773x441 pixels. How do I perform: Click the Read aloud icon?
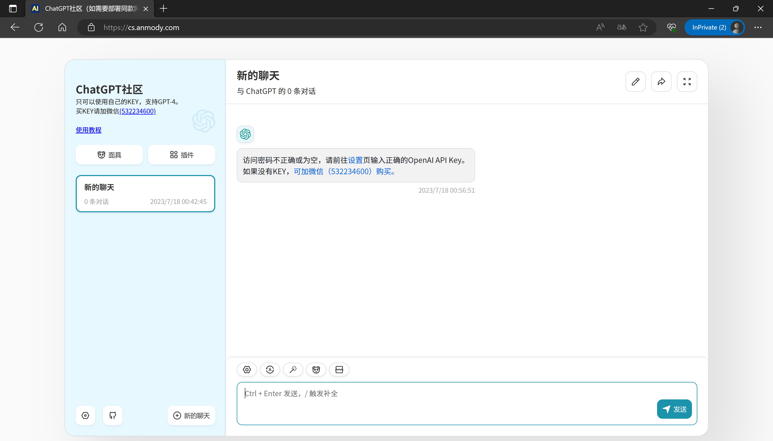coord(600,27)
